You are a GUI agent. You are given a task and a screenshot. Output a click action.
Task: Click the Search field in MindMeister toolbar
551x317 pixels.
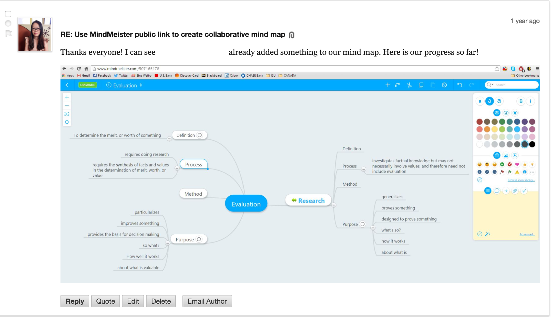(x=515, y=85)
